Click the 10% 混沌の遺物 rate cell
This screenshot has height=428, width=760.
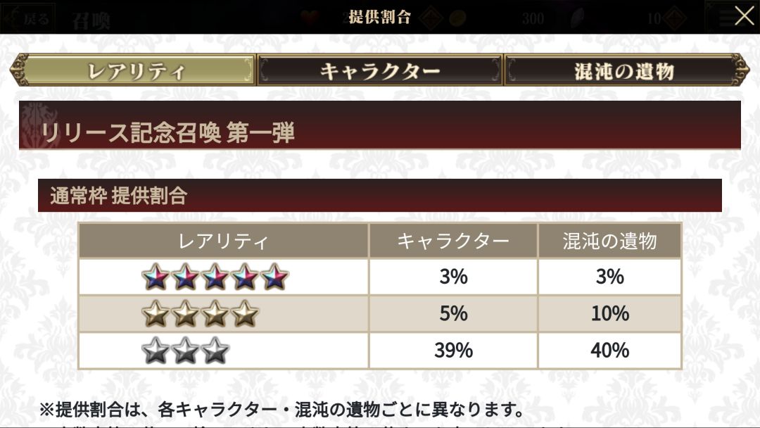(x=609, y=313)
